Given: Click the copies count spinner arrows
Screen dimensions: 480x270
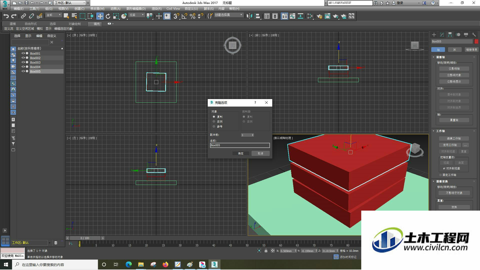Looking at the screenshot, I should click(x=253, y=135).
